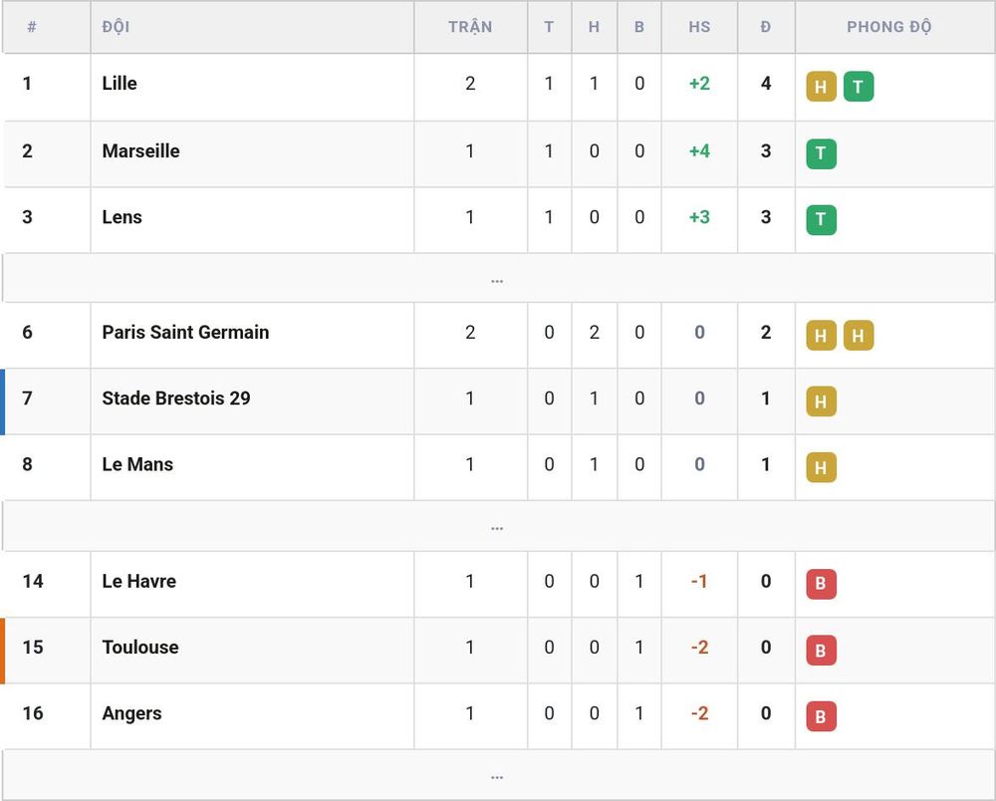Viewport: 996px width, 801px height.
Task: Click Marseille's green T form badge
Action: point(821,153)
